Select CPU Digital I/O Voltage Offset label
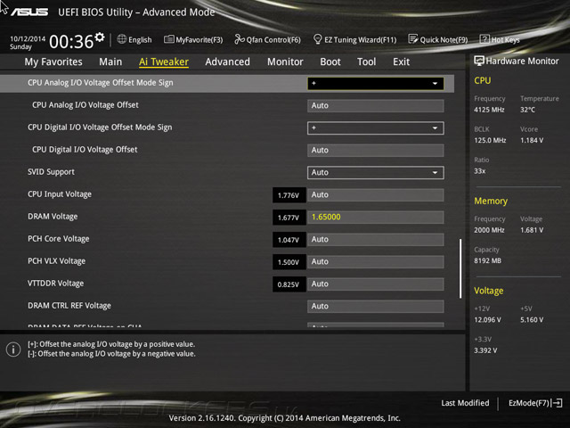Viewport: 570px width, 428px height. coord(85,150)
